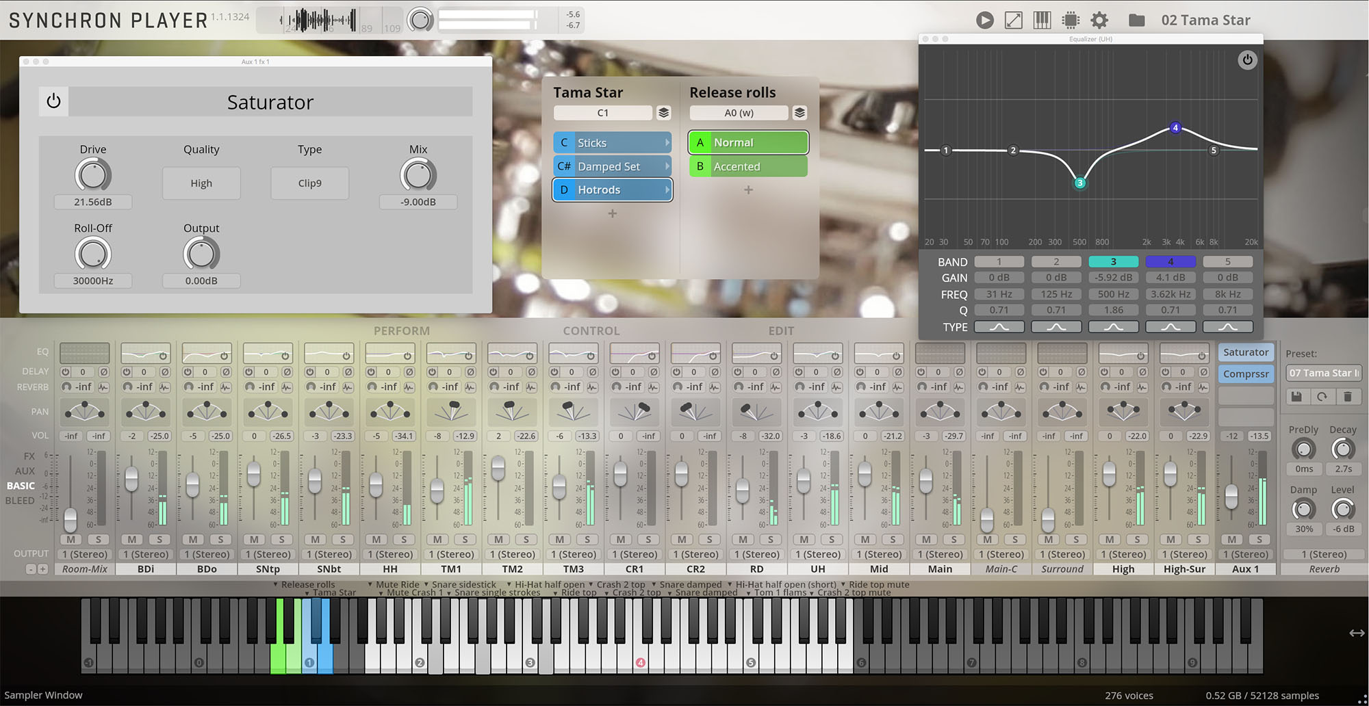This screenshot has height=706, width=1369.
Task: Show the FX mixer view
Action: click(x=29, y=456)
